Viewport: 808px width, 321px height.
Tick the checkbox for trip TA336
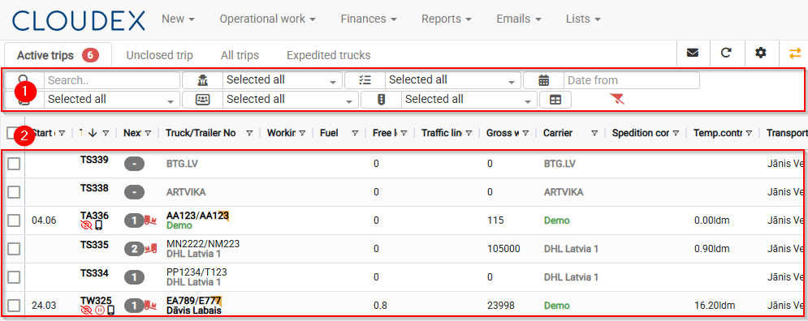(x=14, y=220)
